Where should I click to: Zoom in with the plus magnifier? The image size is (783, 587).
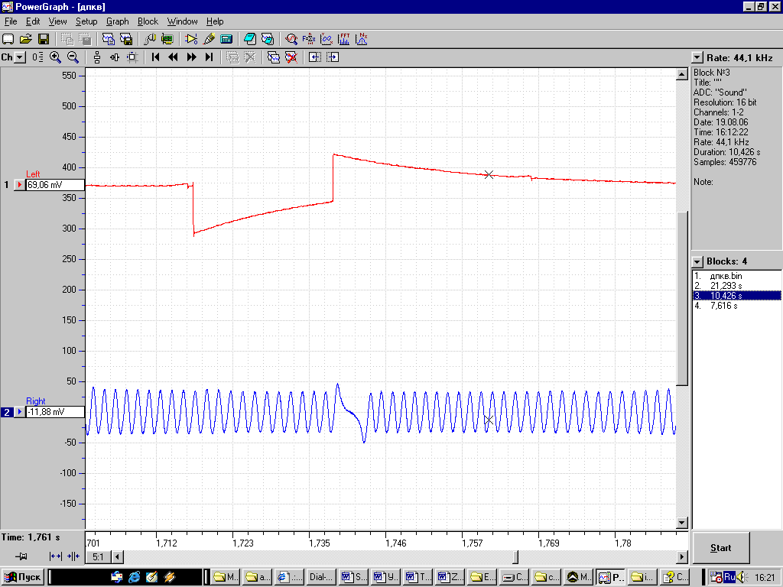tap(55, 57)
